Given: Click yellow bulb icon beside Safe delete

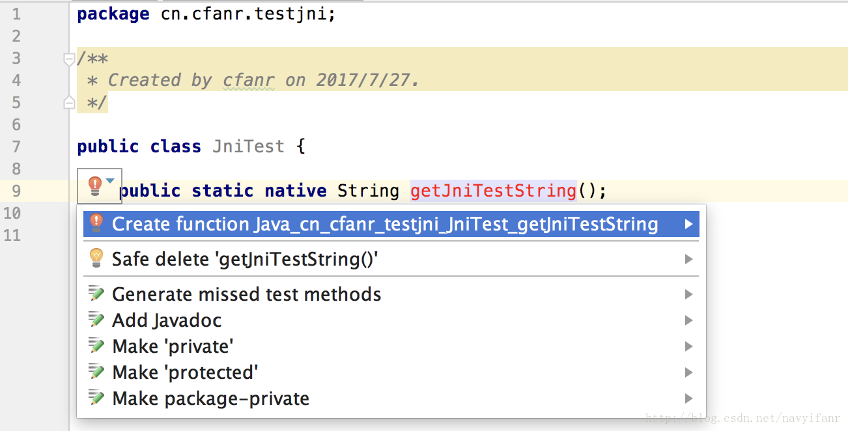Looking at the screenshot, I should [96, 258].
